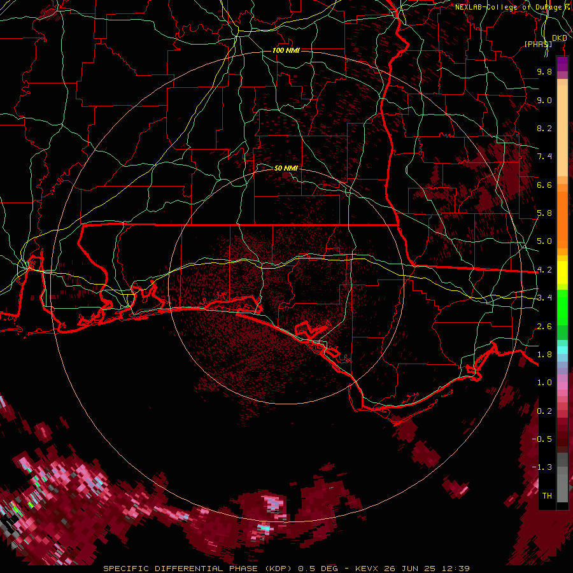The width and height of the screenshot is (573, 573).
Task: Click the 3.4 value on the color scale
Action: tap(544, 298)
